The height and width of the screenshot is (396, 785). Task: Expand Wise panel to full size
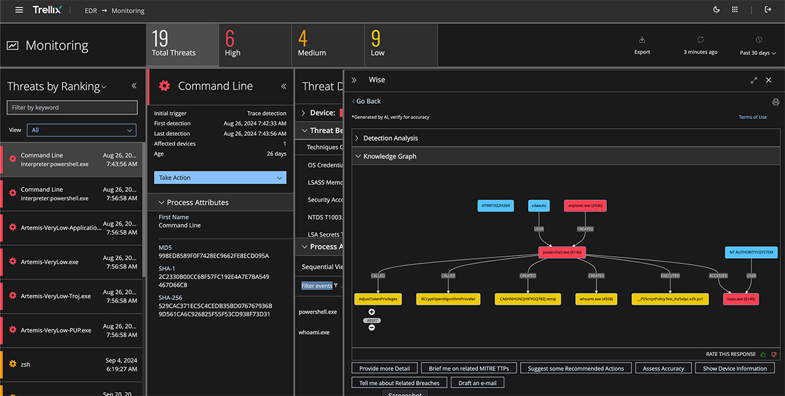coord(754,80)
